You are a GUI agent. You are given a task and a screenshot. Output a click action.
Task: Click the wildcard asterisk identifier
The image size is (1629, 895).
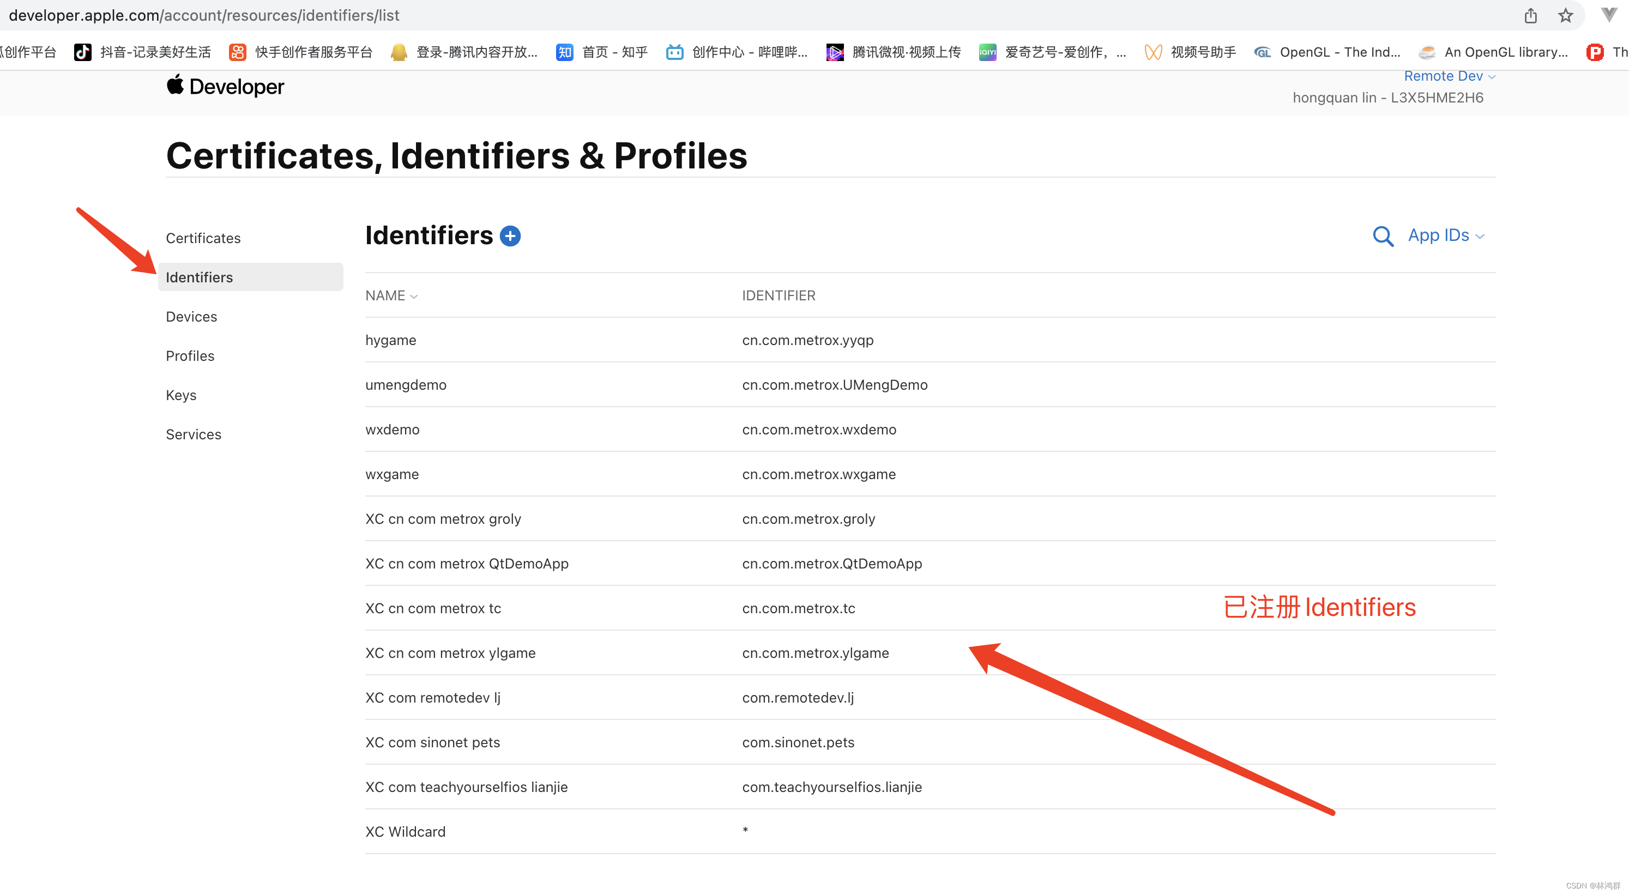[x=745, y=831]
